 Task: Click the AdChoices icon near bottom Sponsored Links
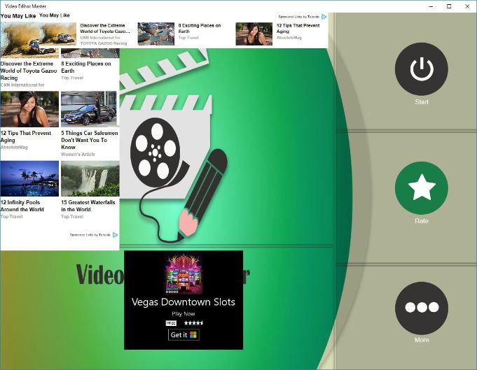(115, 235)
